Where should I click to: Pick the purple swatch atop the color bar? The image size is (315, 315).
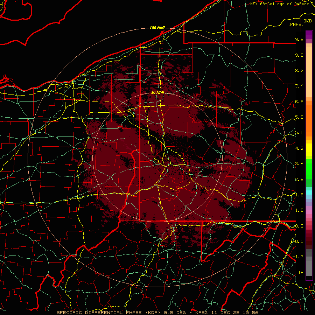(x=309, y=35)
